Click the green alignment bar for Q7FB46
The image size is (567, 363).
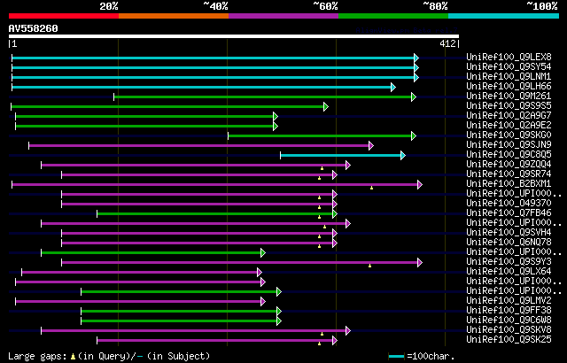pyautogui.click(x=217, y=214)
